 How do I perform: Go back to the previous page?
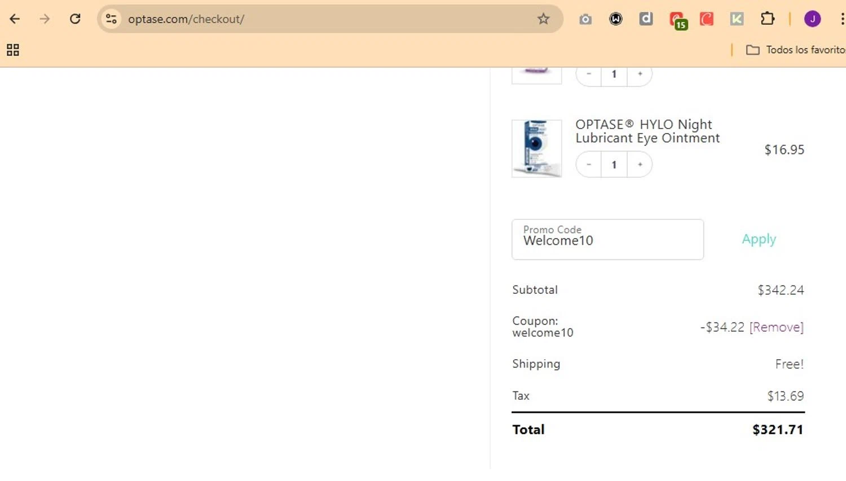(x=15, y=19)
